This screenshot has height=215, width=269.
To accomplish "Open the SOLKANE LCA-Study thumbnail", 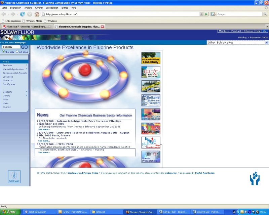I will tap(151, 58).
